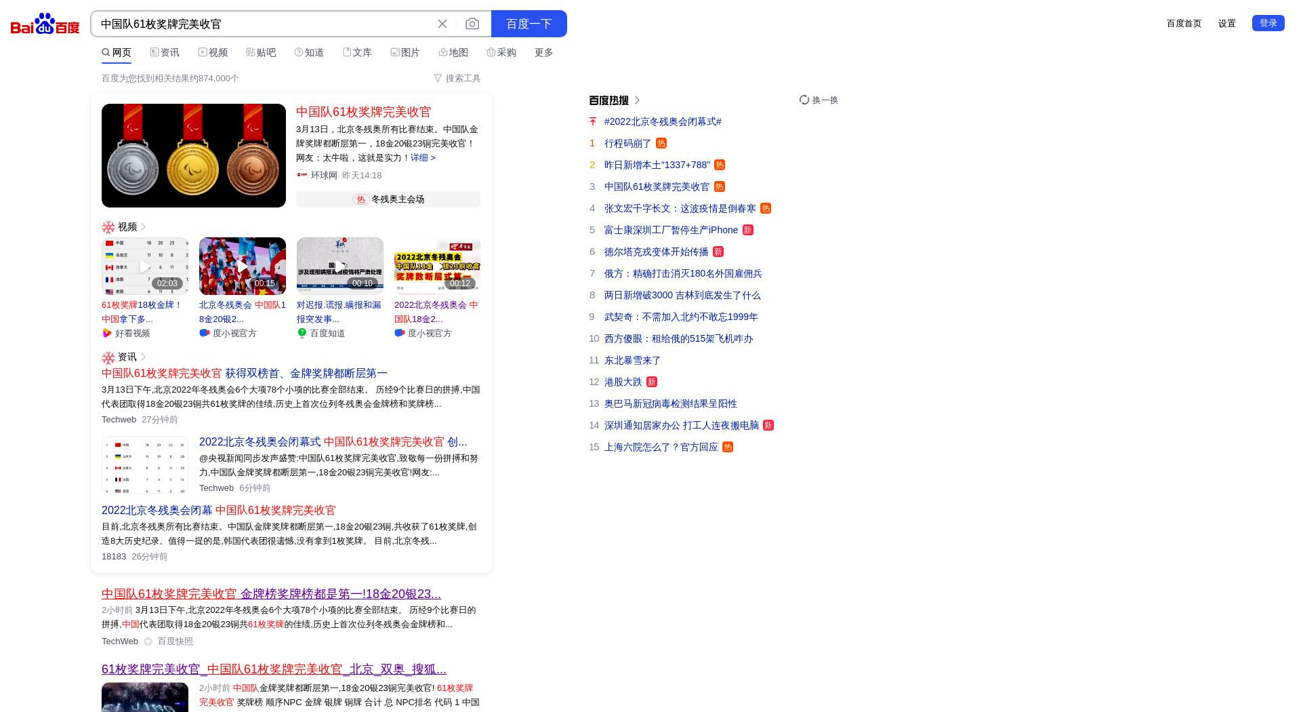Go to 百度首页 link

pyautogui.click(x=1184, y=23)
